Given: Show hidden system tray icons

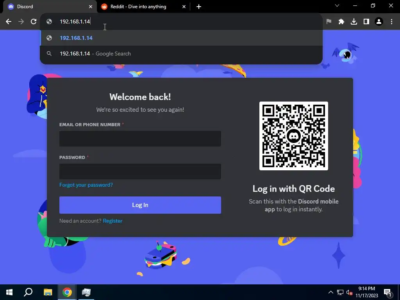Looking at the screenshot, I should click(x=330, y=292).
